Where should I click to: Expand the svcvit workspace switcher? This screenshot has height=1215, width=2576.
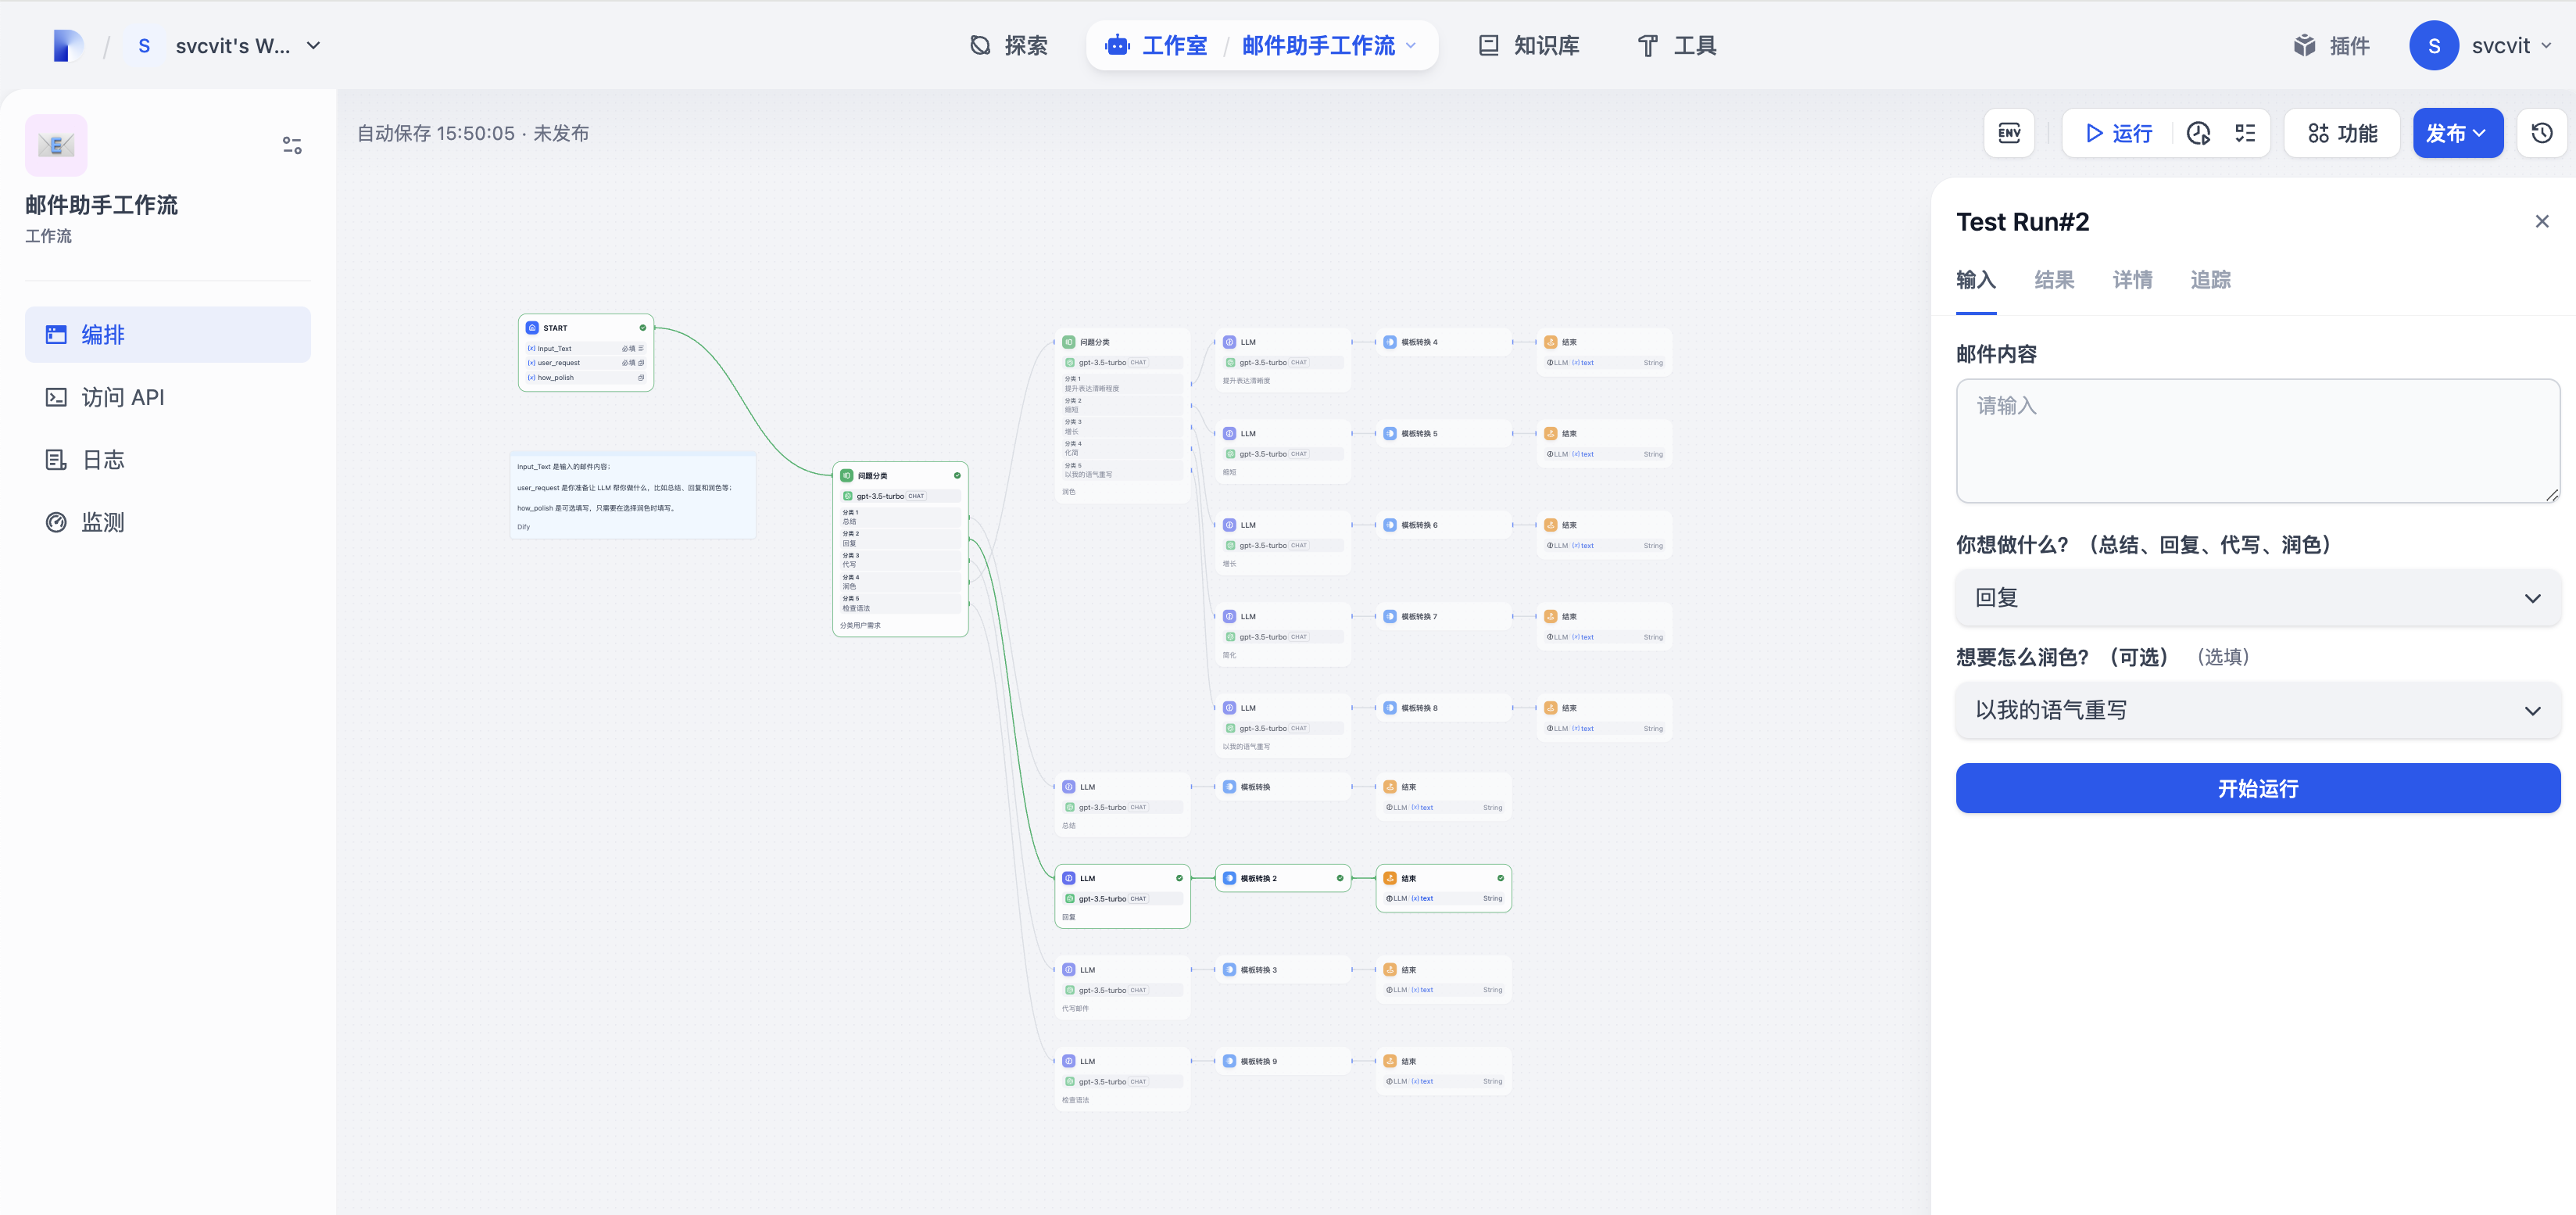click(232, 46)
